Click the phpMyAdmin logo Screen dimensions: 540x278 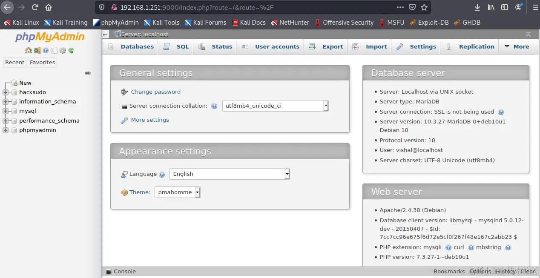click(x=50, y=37)
